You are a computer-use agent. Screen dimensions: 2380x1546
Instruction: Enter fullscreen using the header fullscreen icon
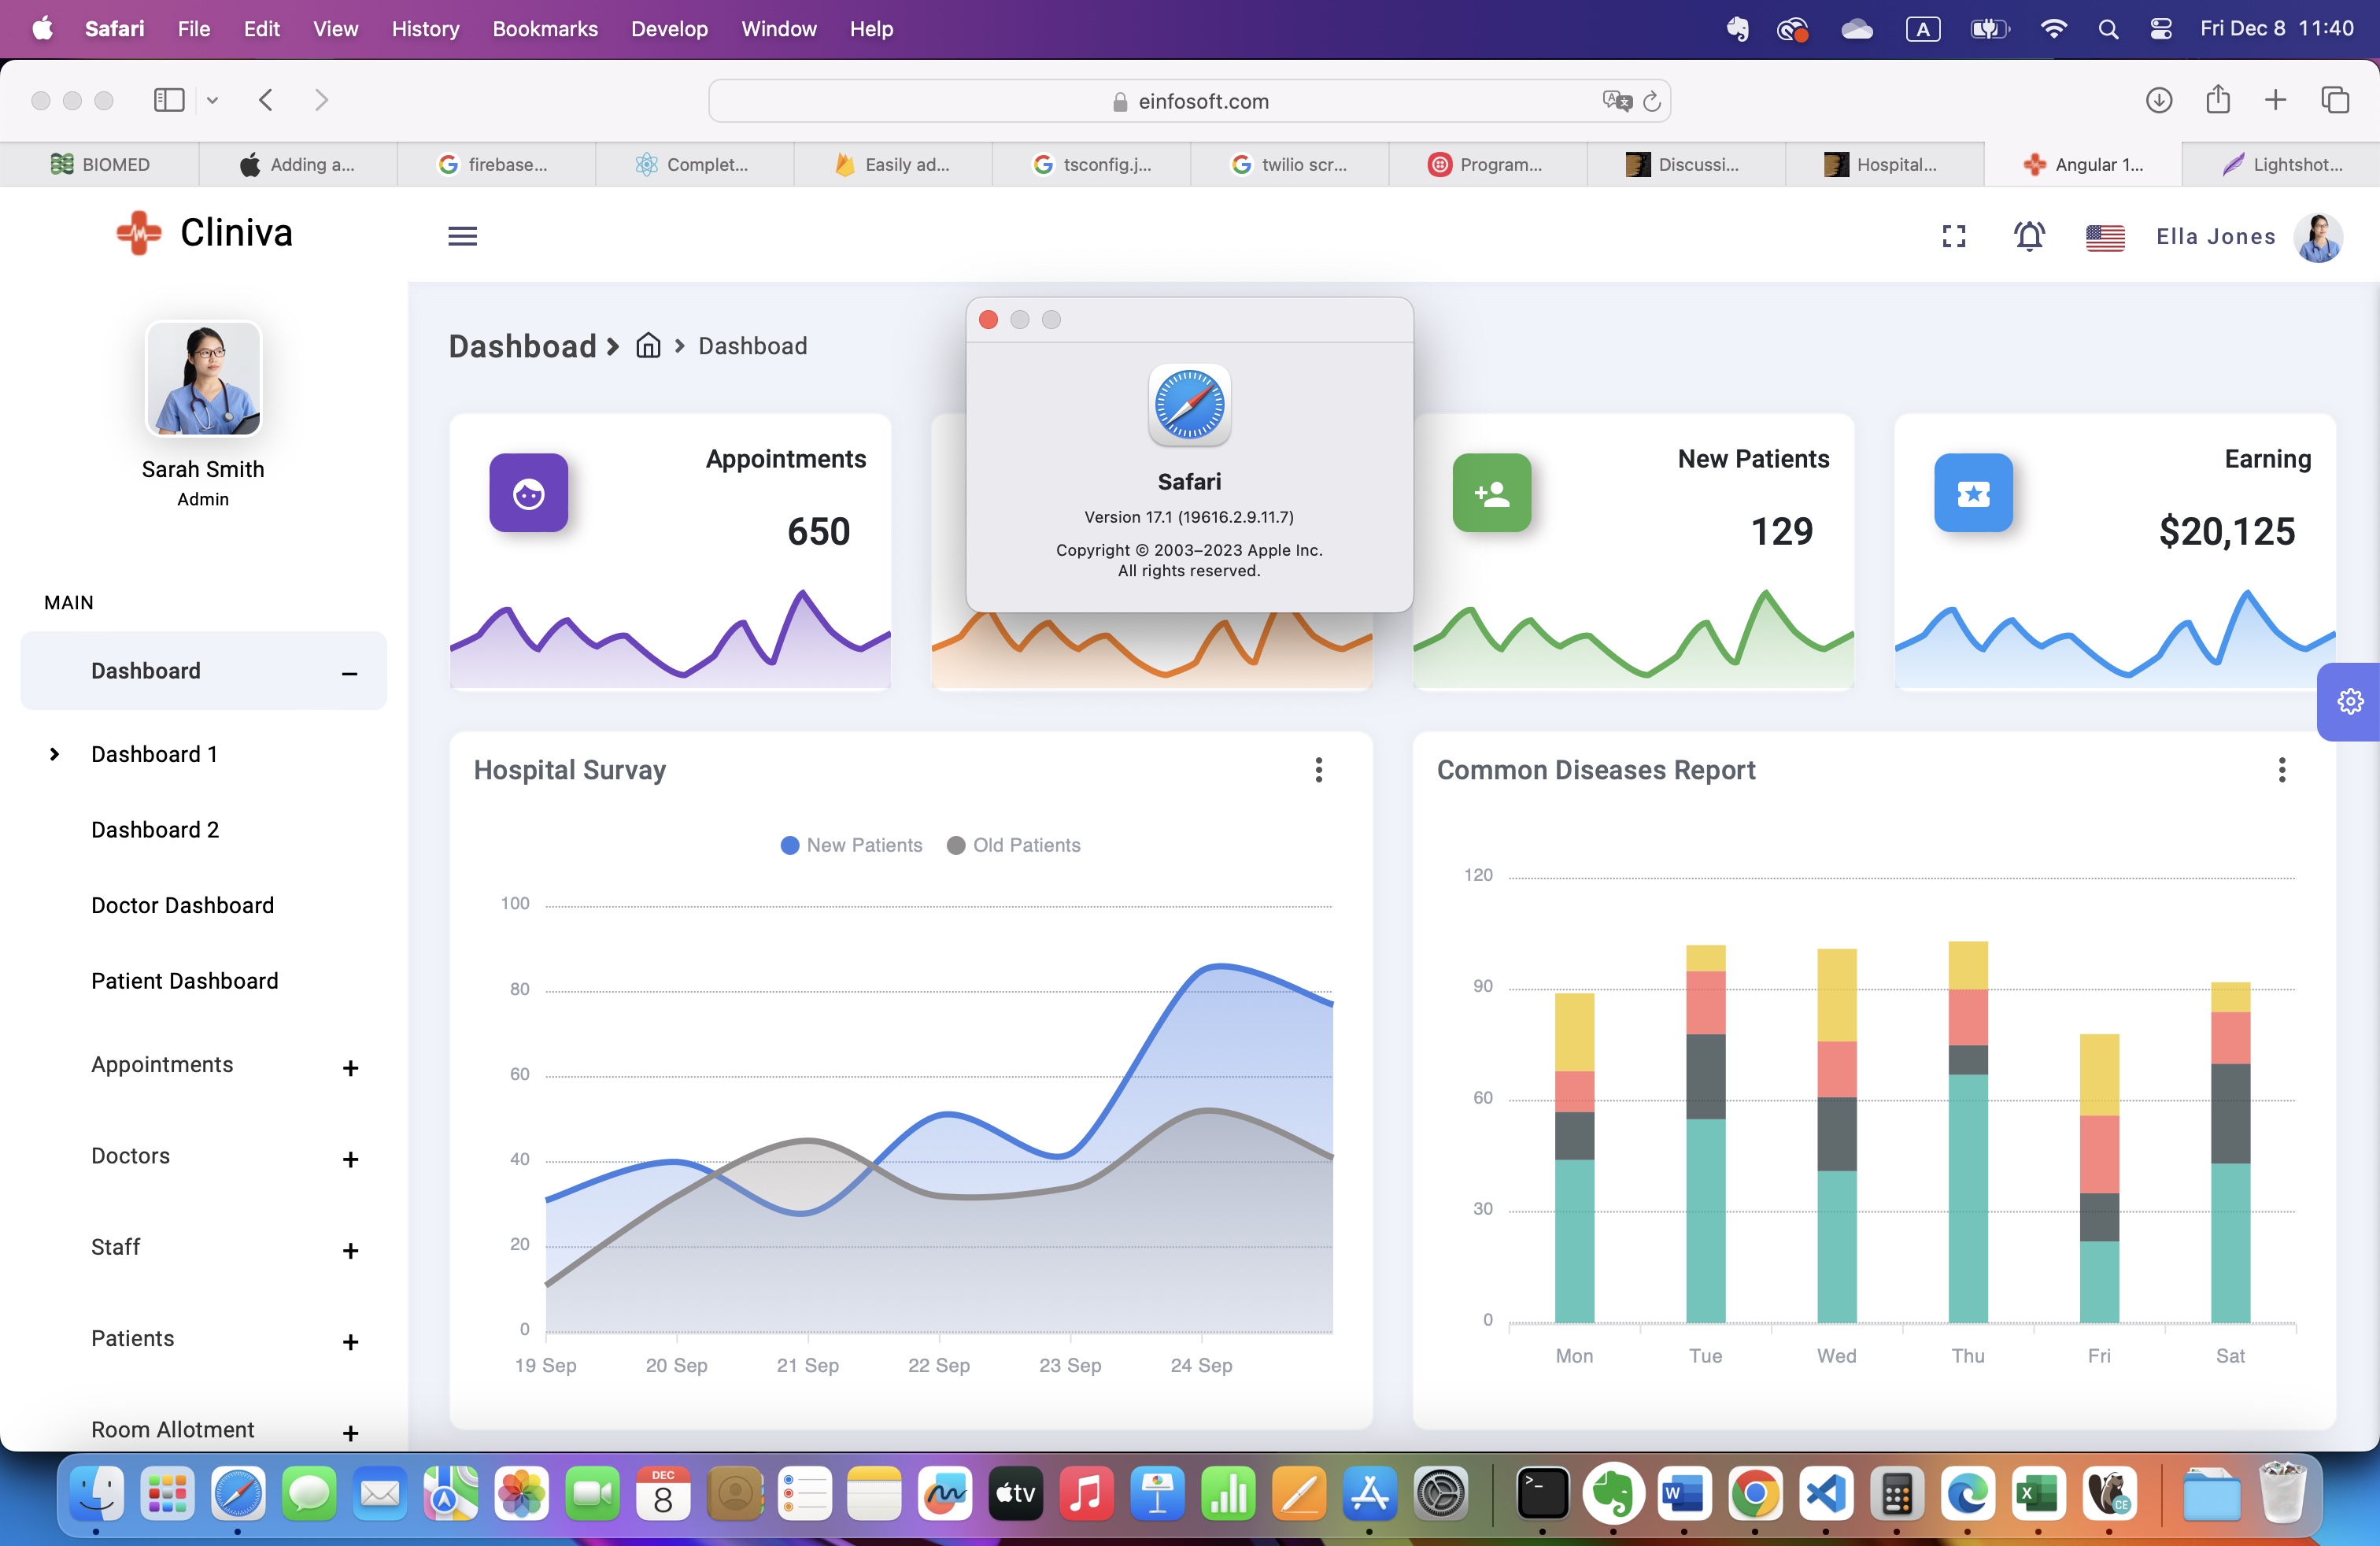click(x=1953, y=236)
